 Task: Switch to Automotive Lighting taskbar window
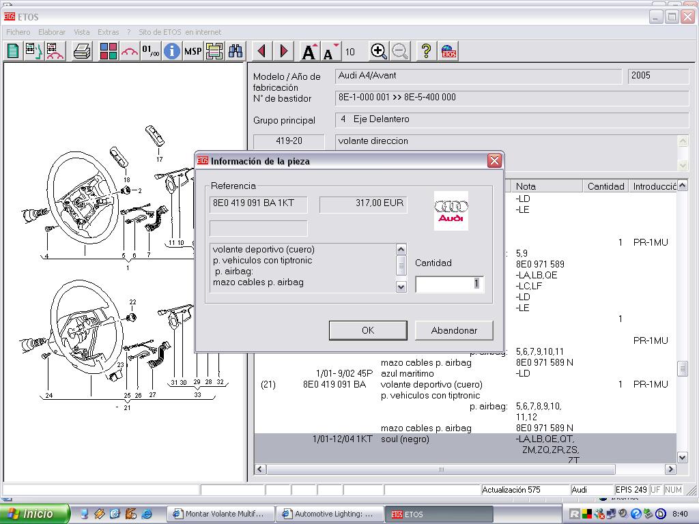pos(330,514)
